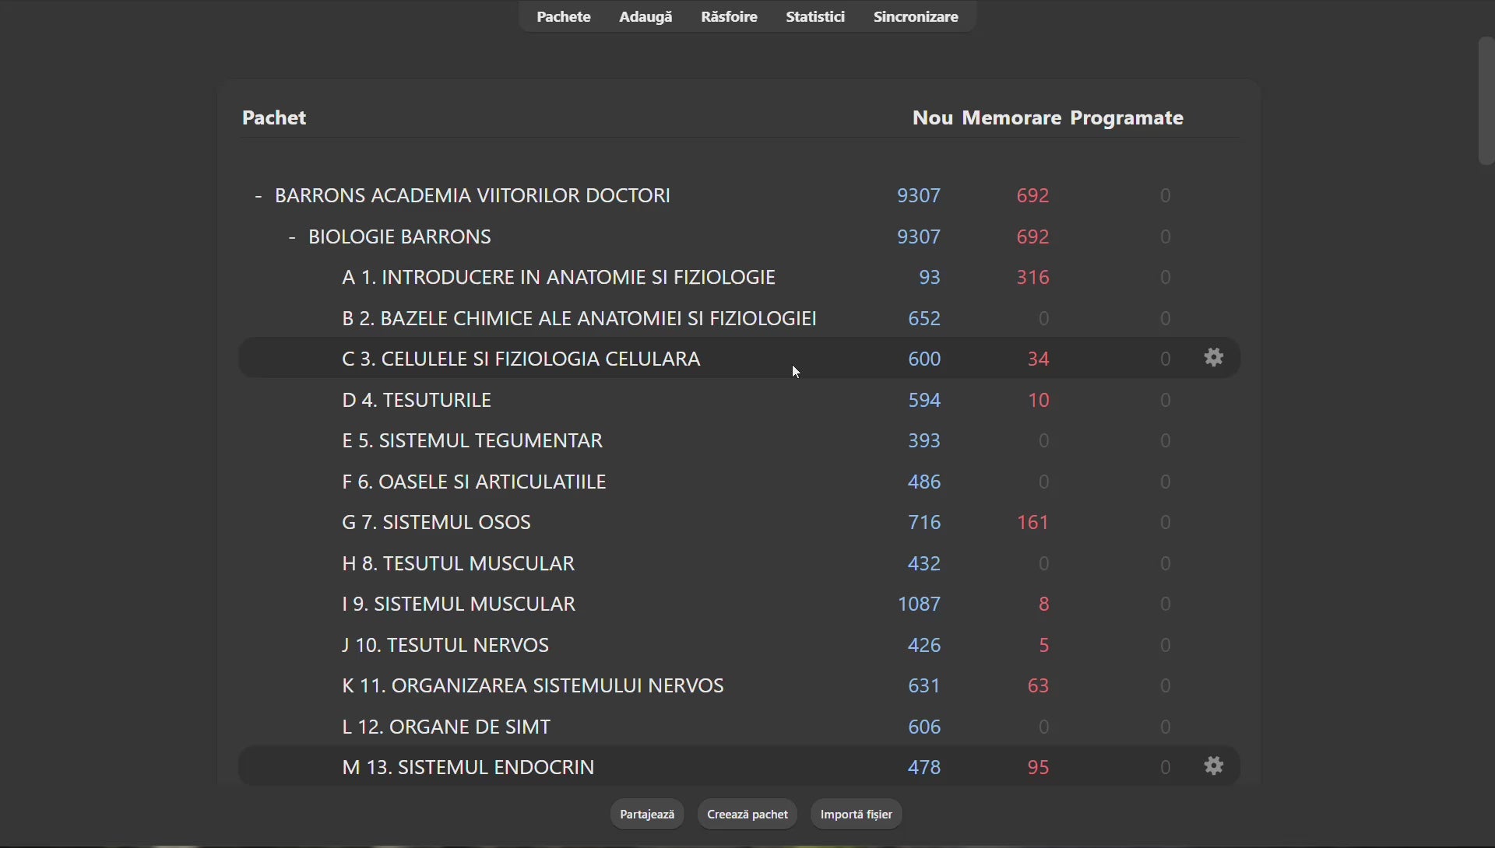Click the Creează pachet button
The image size is (1495, 848).
pos(747,815)
